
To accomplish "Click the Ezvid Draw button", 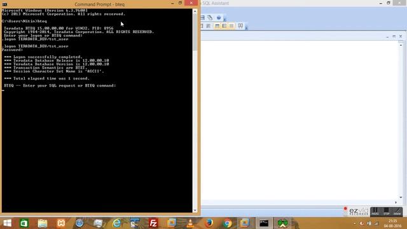I will [397, 211].
